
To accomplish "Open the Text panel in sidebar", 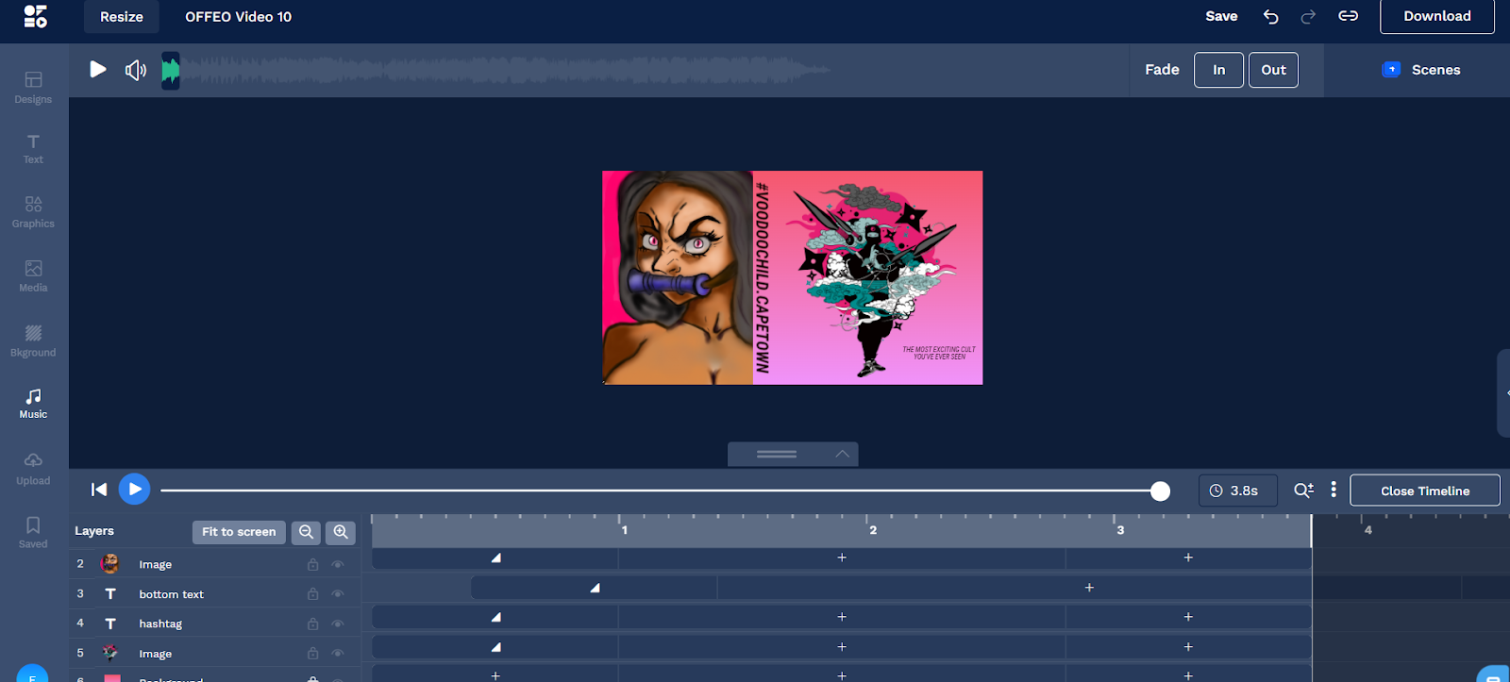I will coord(33,149).
